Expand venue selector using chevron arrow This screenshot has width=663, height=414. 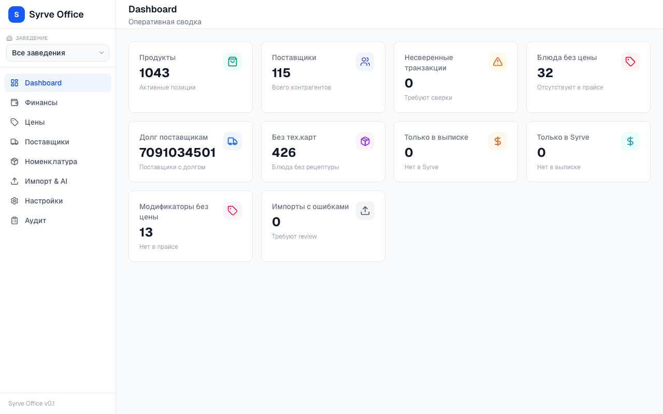[x=102, y=53]
